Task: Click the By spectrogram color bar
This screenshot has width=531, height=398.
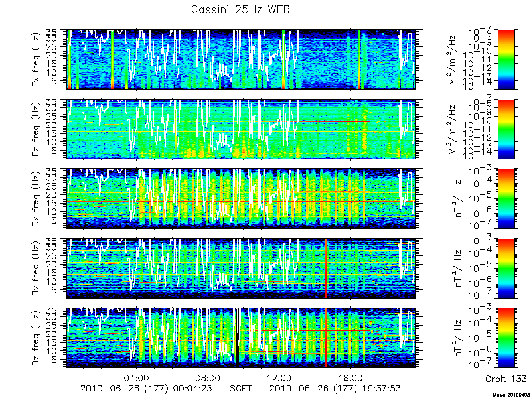Action: coord(506,269)
